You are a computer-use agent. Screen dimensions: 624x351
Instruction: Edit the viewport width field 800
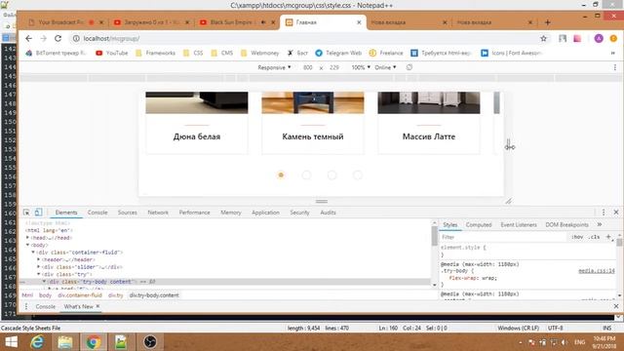pos(308,67)
